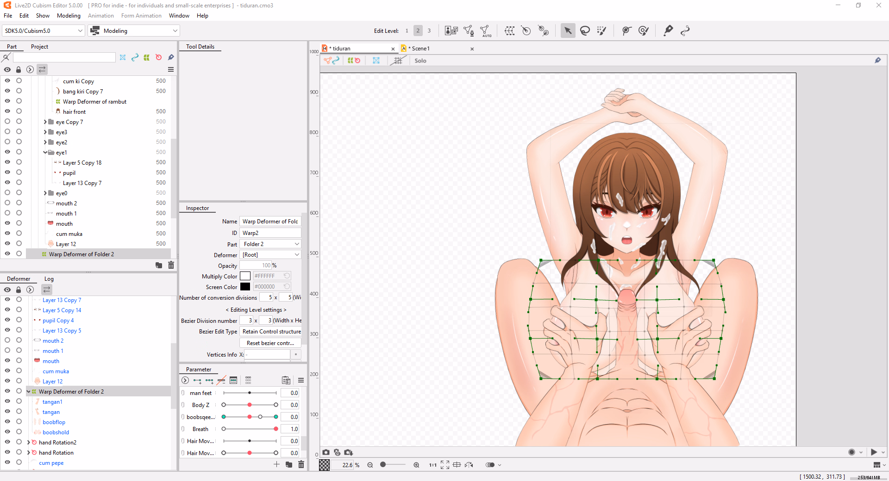Open the Texture Atlas edit icon
This screenshot has height=481, width=889.
tap(451, 31)
